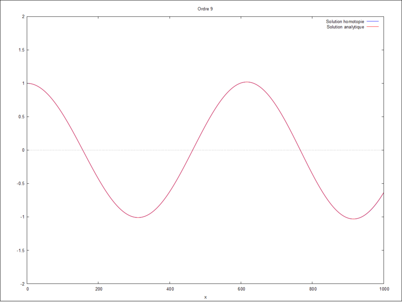The image size is (402, 302).
Task: Click the plot title "Ordre 9"
Action: 205,9
